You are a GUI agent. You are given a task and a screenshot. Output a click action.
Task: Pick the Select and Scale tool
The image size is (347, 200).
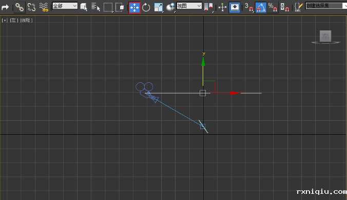(159, 8)
